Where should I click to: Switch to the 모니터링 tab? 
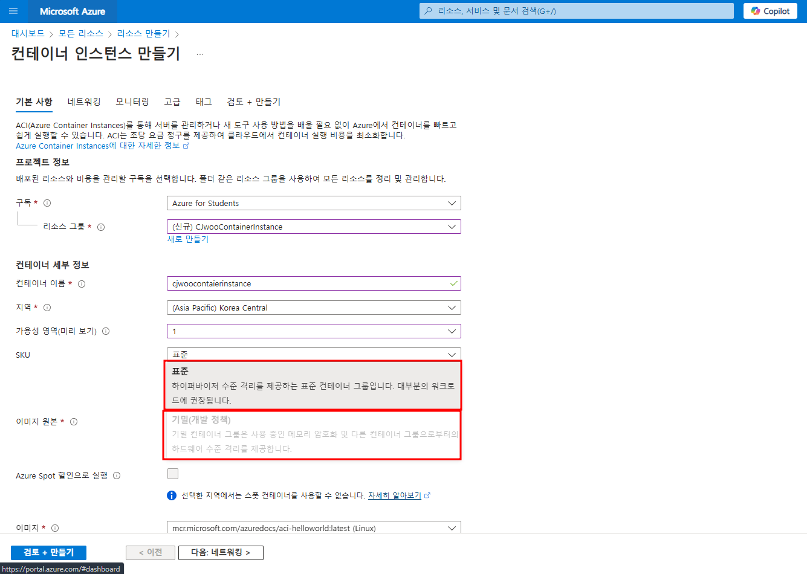pos(132,102)
